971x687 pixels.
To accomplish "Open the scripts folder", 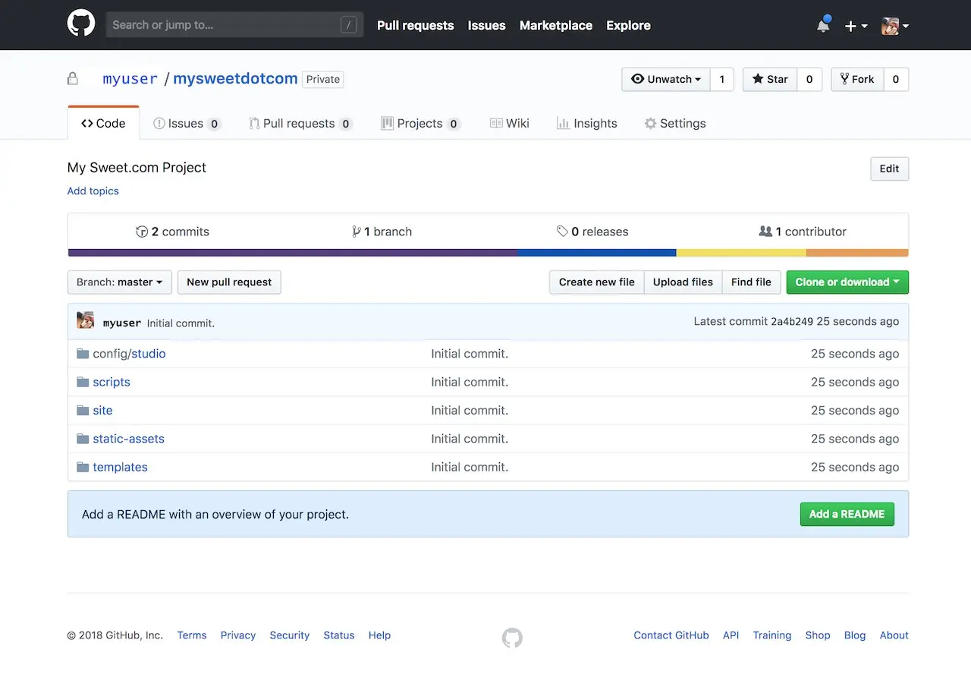I will 112,382.
